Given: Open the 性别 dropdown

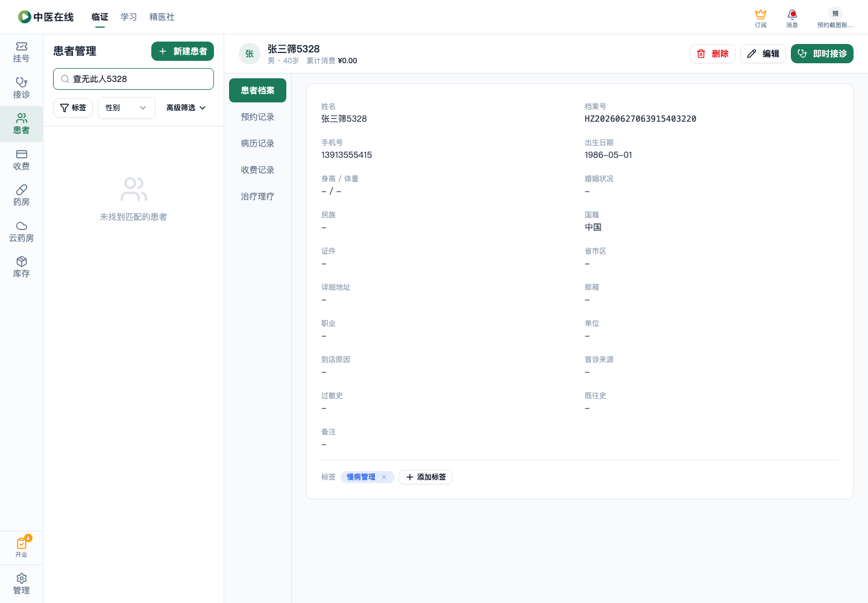Looking at the screenshot, I should click(x=127, y=108).
